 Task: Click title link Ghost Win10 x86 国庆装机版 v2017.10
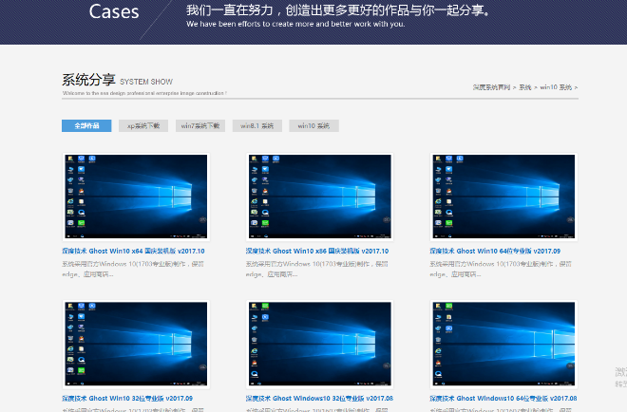coord(317,251)
